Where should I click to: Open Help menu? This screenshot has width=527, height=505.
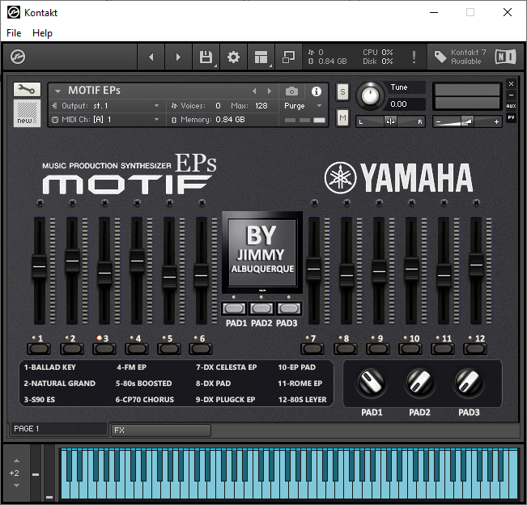tap(42, 33)
